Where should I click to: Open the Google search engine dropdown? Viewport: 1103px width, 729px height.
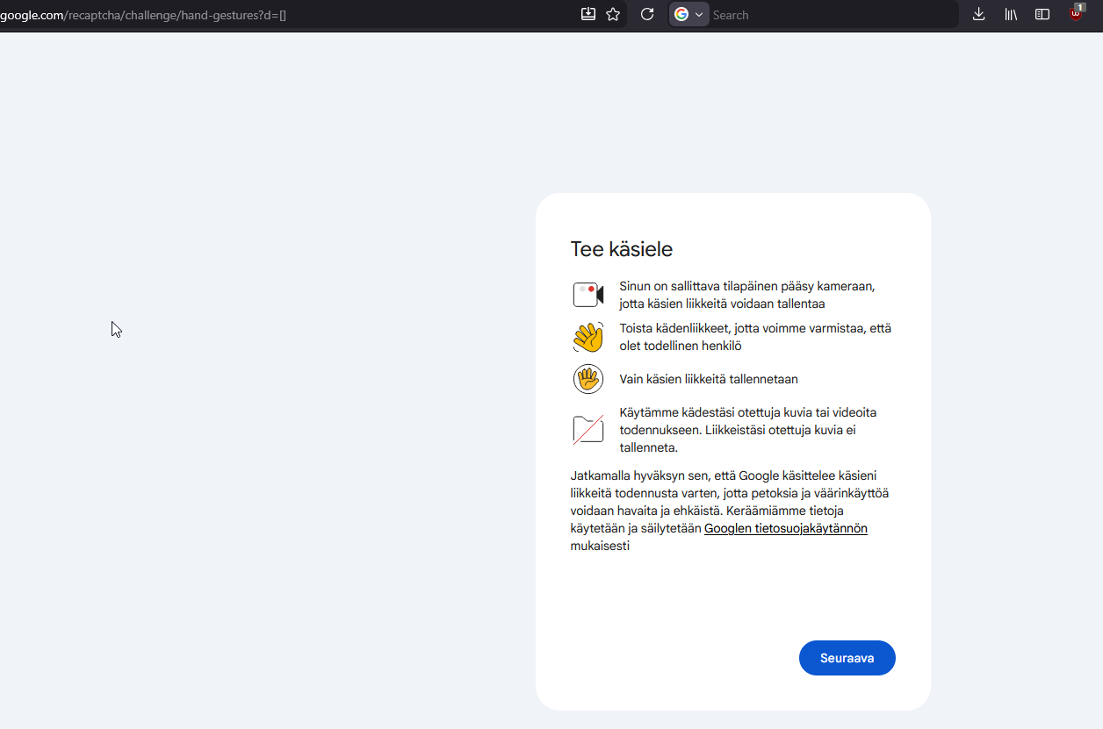point(689,14)
